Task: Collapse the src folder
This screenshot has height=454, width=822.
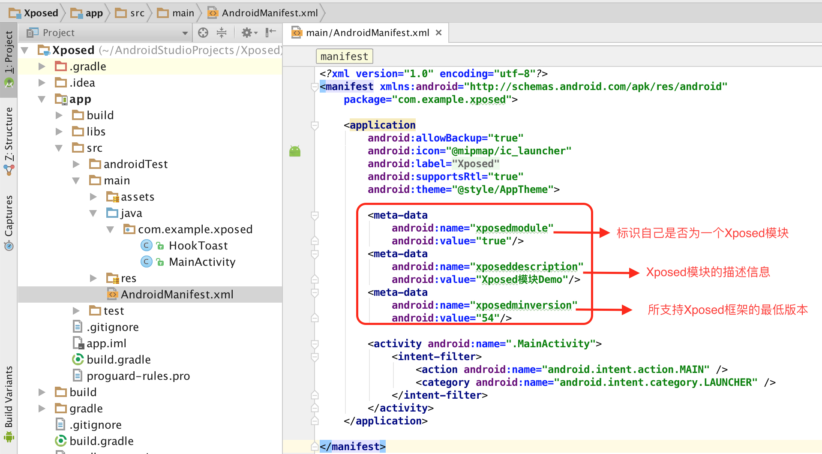Action: [59, 148]
